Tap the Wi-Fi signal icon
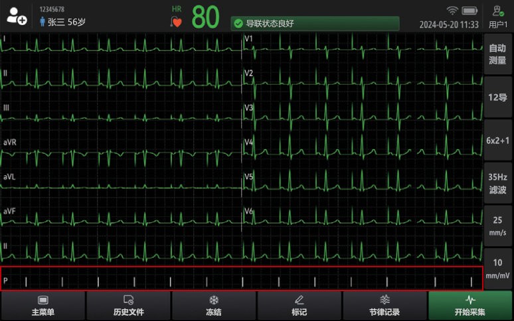 click(x=452, y=11)
